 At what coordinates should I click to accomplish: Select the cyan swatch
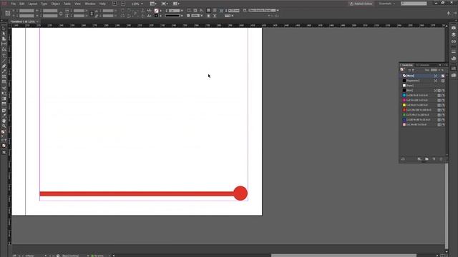point(423,95)
